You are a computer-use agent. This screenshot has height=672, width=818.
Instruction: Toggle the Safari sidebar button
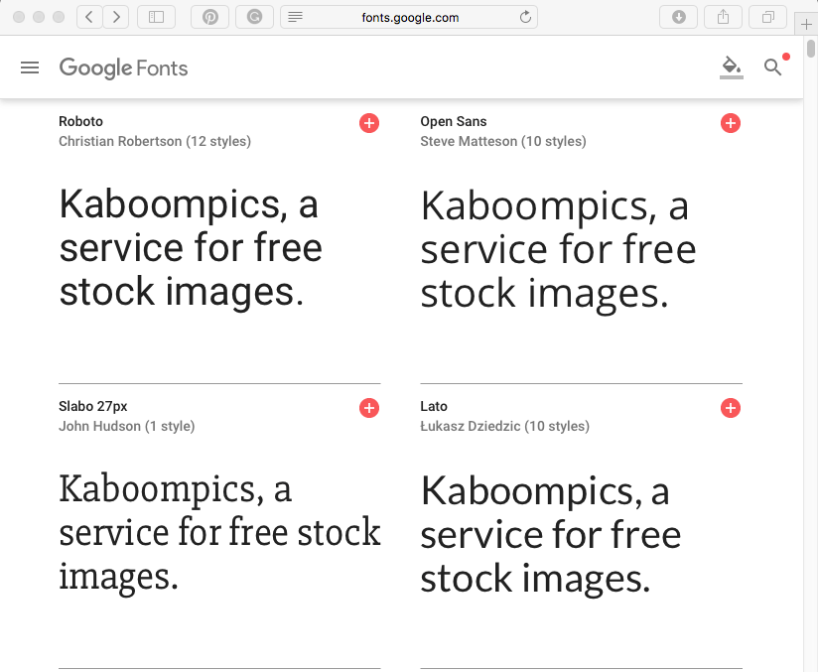pos(156,17)
